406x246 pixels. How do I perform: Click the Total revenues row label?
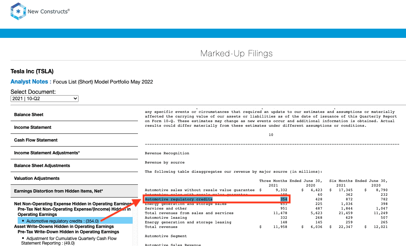coord(161,227)
